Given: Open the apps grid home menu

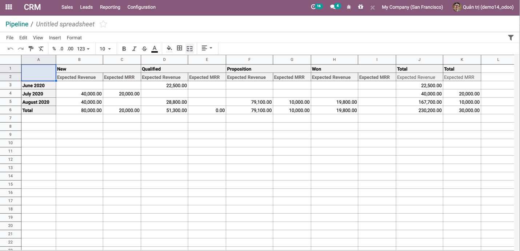Looking at the screenshot, I should coord(9,7).
